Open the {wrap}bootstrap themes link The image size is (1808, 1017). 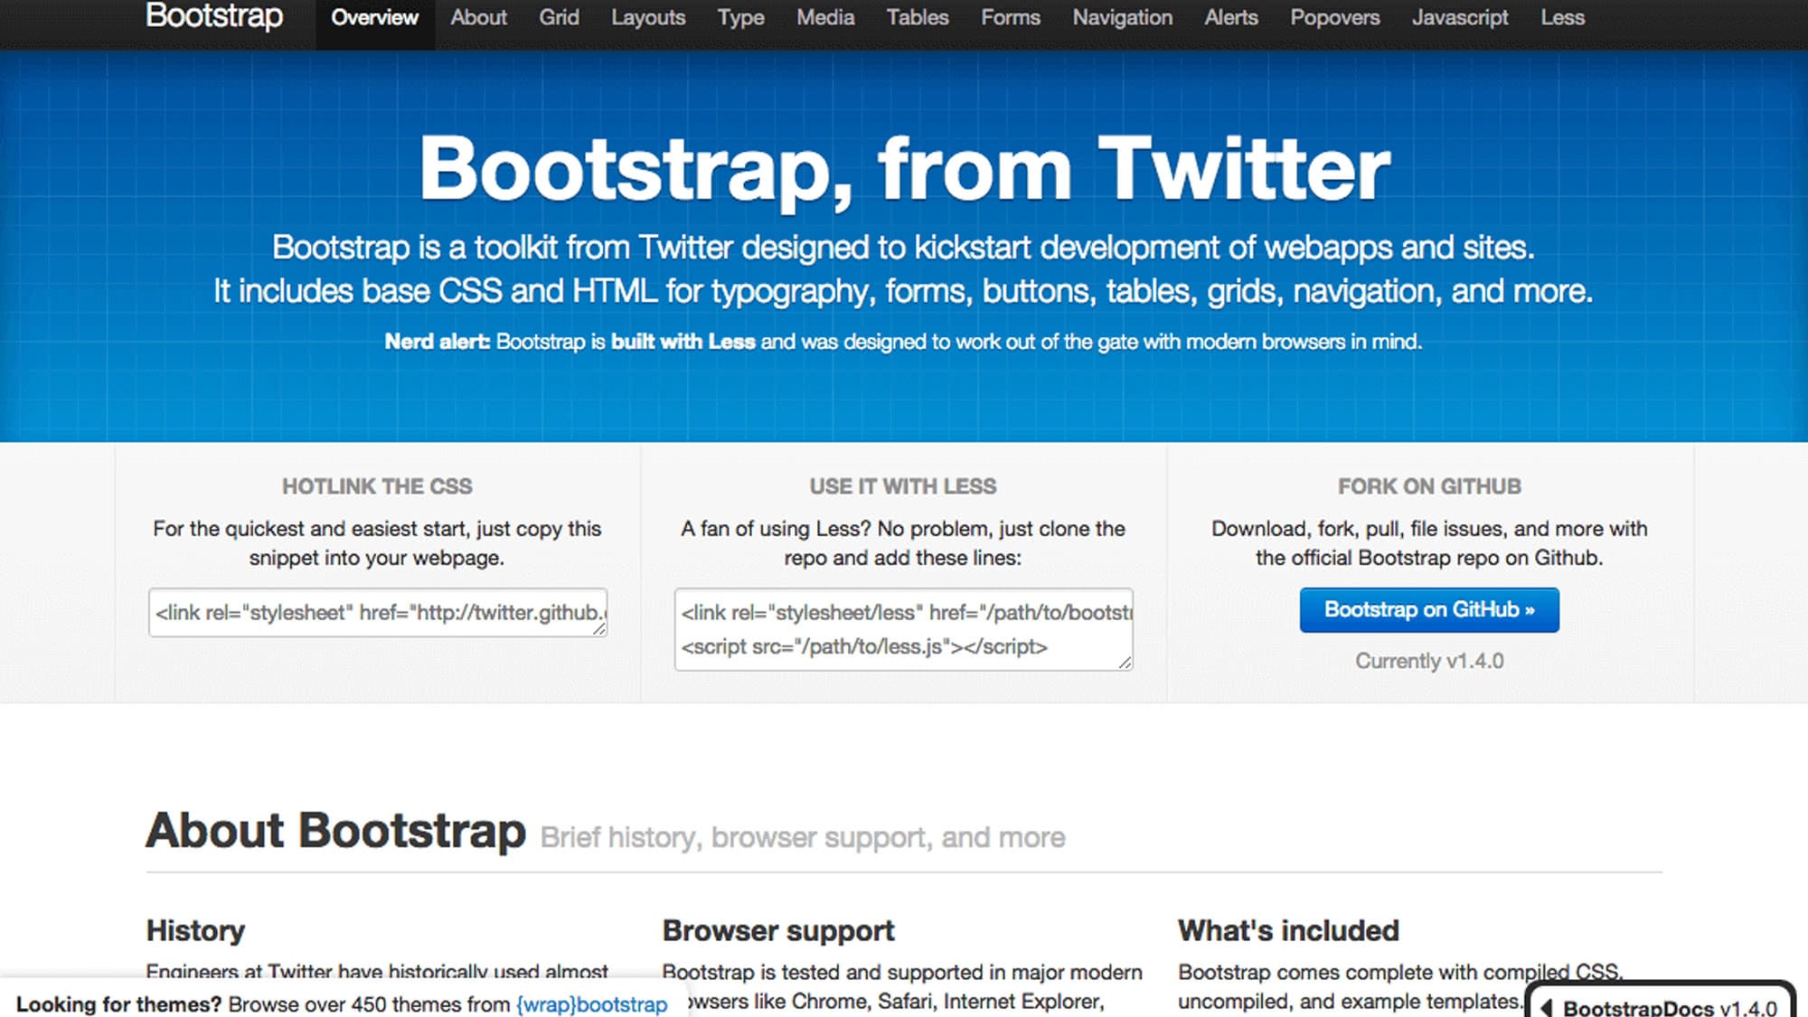[x=591, y=1004]
